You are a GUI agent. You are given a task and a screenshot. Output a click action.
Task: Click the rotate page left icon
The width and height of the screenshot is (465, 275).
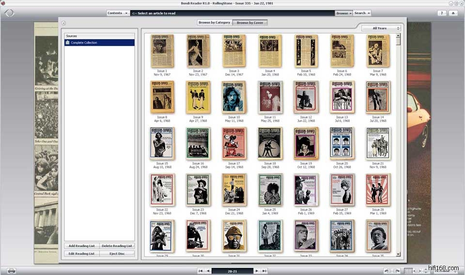(x=387, y=271)
